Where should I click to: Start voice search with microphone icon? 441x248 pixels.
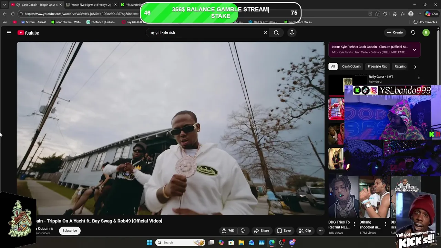point(292,32)
